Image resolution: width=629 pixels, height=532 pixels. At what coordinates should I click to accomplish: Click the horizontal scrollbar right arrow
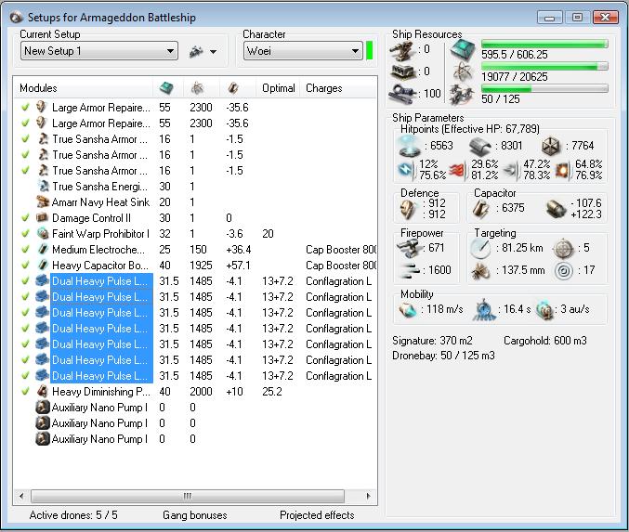[x=368, y=496]
